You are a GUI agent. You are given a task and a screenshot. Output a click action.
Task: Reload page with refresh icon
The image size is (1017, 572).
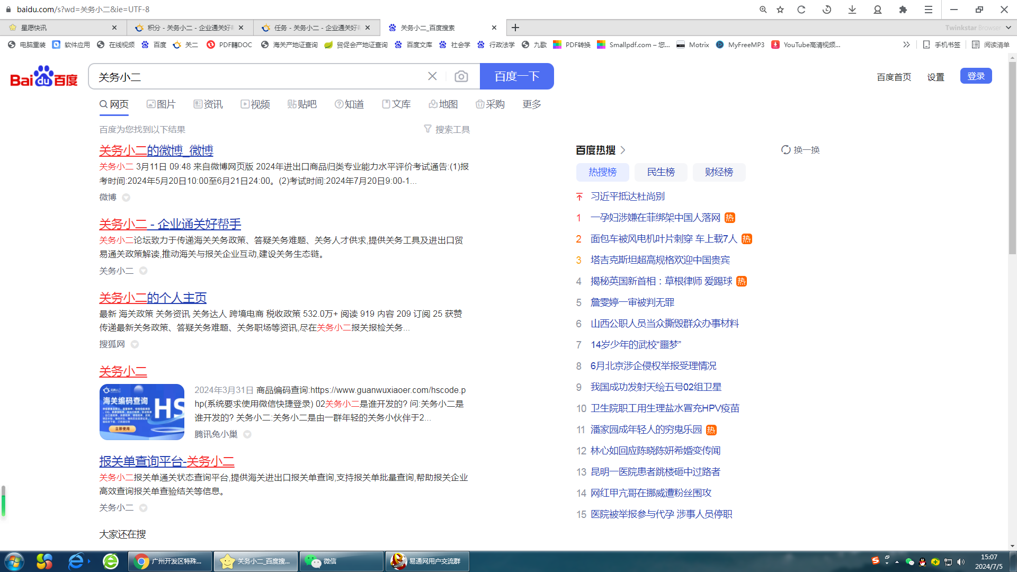(801, 10)
